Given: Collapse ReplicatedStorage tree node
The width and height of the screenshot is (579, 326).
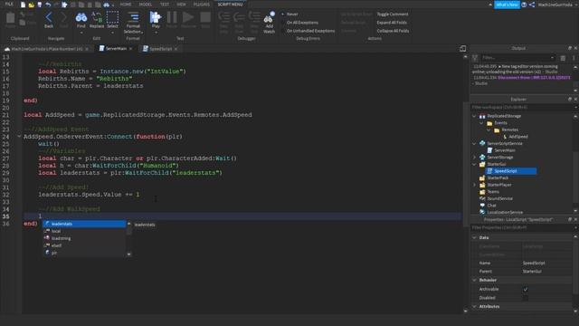Looking at the screenshot, I should pos(474,116).
